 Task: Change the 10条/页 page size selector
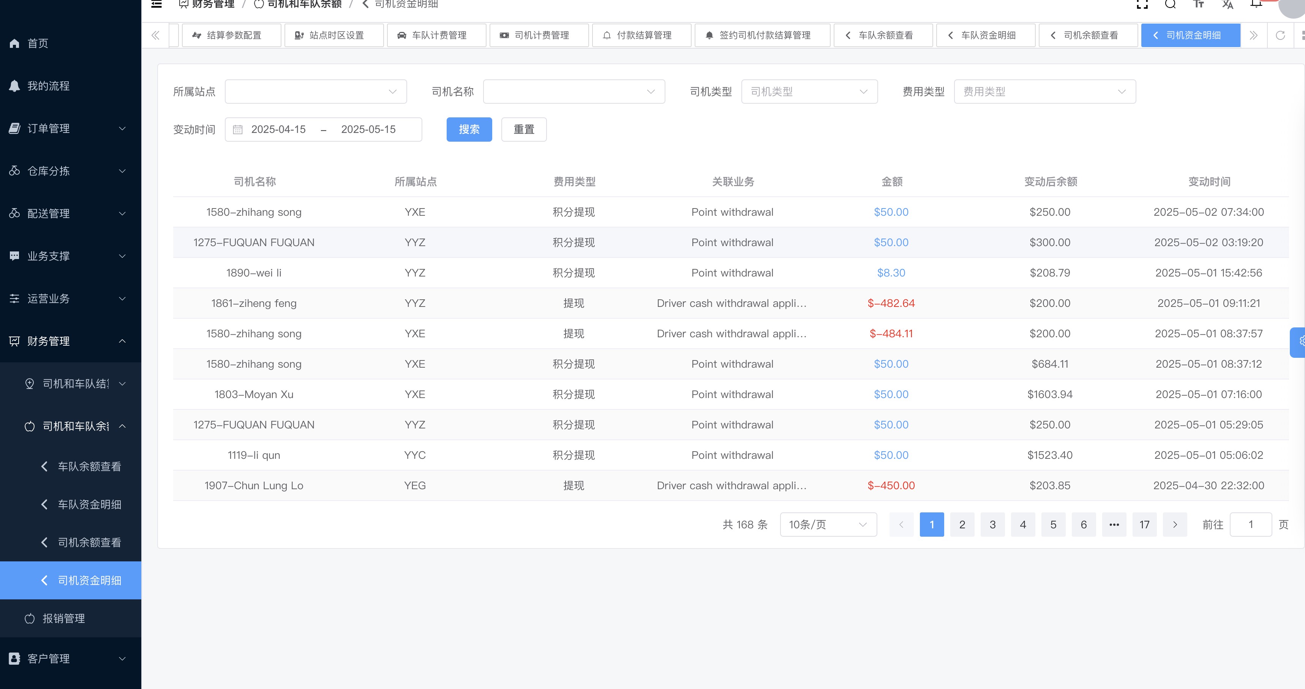pyautogui.click(x=828, y=525)
